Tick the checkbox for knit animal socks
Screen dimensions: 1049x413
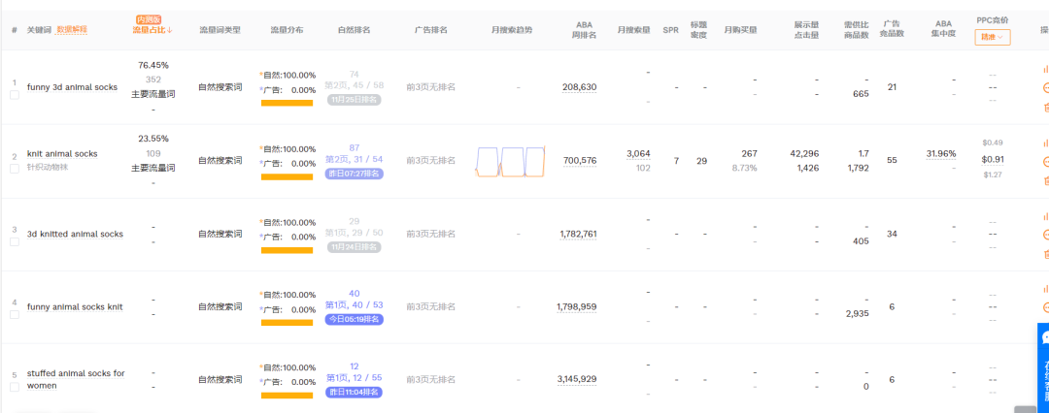[15, 169]
